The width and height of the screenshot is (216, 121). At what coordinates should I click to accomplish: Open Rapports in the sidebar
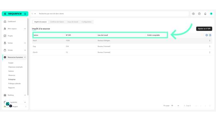point(11,88)
